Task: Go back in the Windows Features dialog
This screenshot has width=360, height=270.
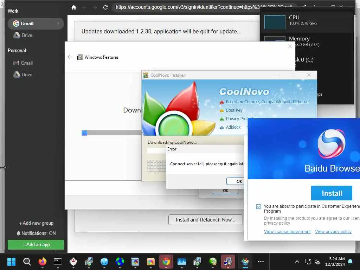Action: click(70, 57)
